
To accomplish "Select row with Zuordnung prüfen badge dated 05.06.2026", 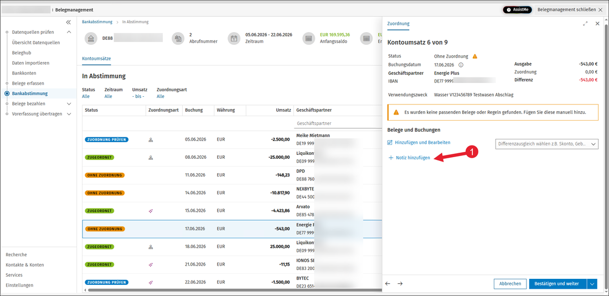I will 233,139.
